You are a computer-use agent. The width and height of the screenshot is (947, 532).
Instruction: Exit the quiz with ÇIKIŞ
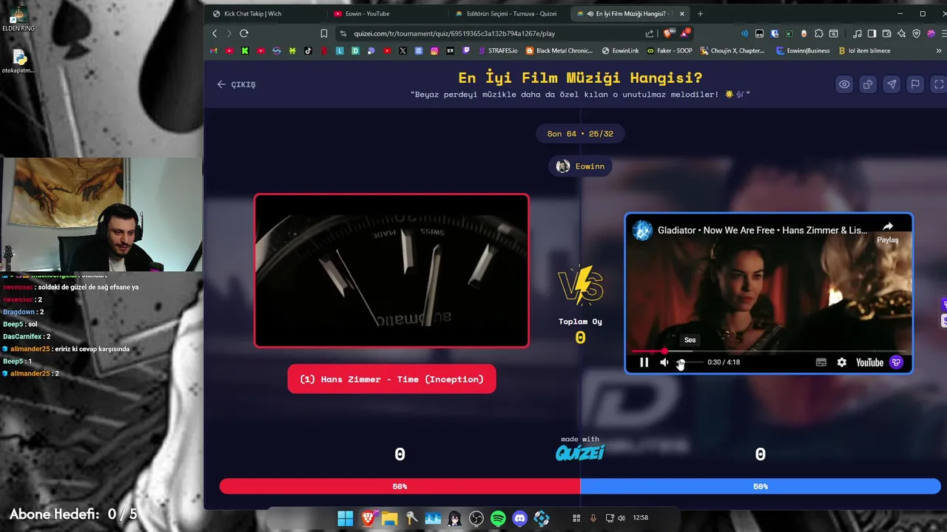[x=237, y=84]
